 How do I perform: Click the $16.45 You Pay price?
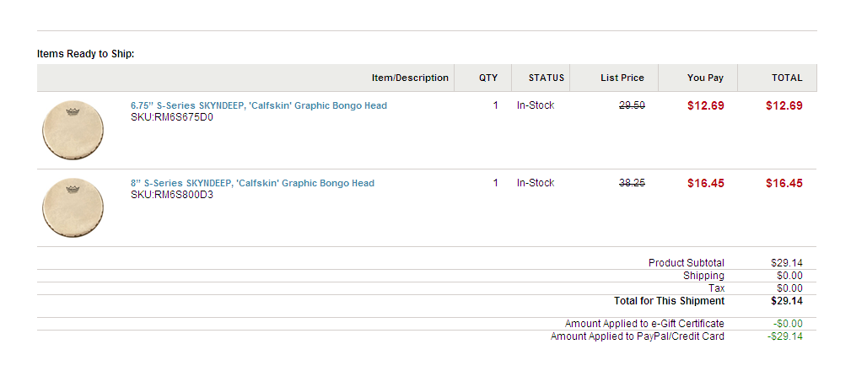coord(705,183)
